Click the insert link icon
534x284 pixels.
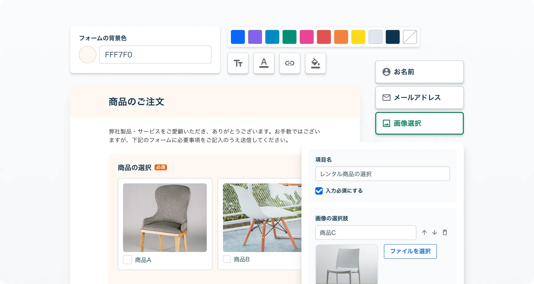pyautogui.click(x=290, y=63)
